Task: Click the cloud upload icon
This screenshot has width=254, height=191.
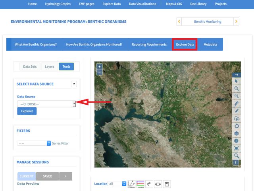Action: 237,119
